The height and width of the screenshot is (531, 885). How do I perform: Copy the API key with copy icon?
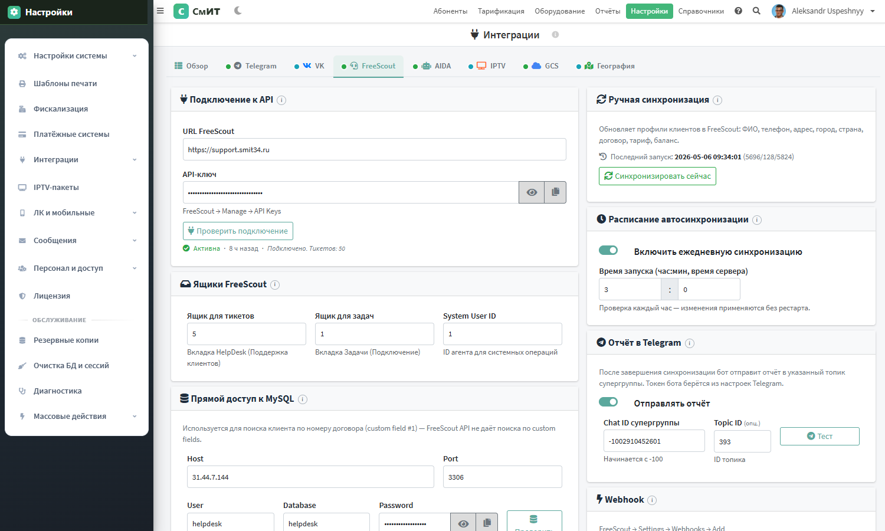coord(555,192)
